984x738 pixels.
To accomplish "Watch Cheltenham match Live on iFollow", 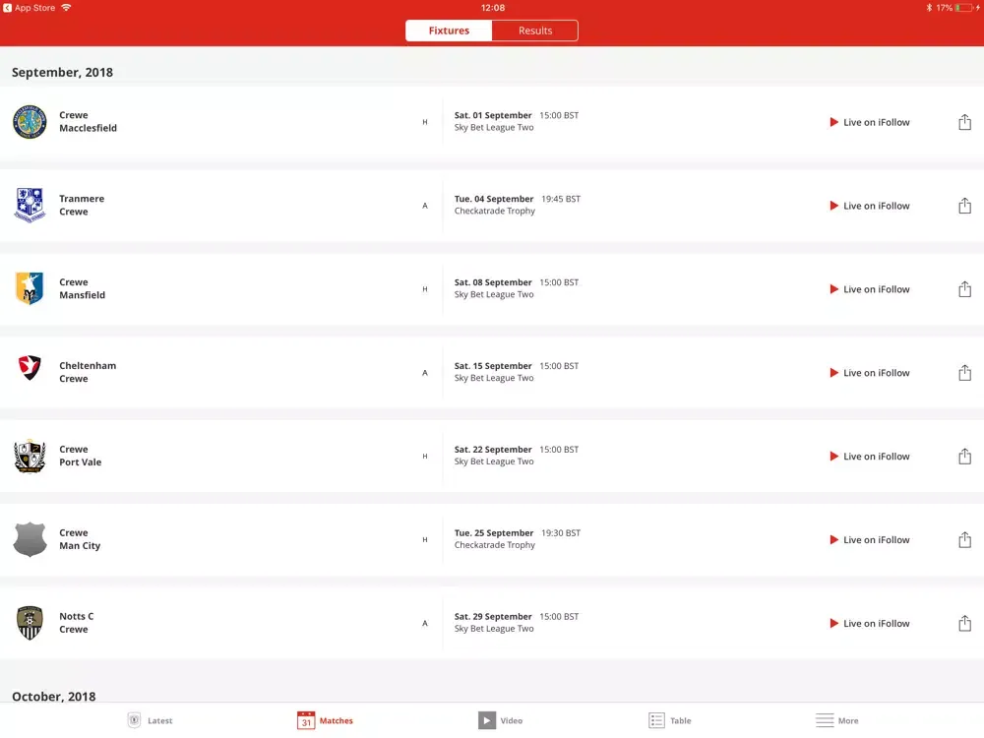I will (869, 373).
